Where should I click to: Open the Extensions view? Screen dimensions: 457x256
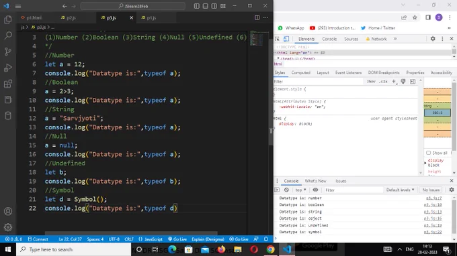point(8,84)
